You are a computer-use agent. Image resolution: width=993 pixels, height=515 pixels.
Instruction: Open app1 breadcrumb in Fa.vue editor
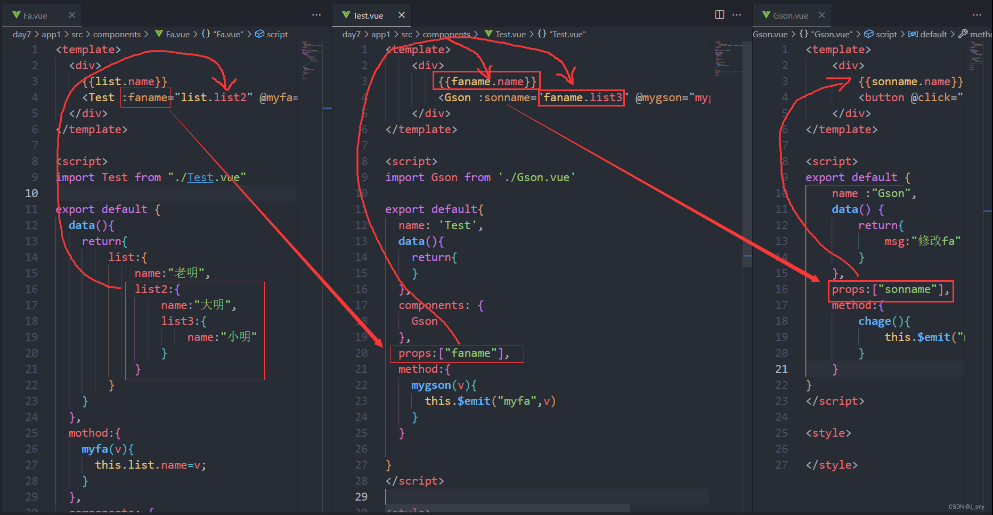coord(51,34)
